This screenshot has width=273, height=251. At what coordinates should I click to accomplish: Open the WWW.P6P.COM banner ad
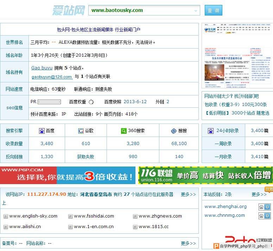point(68,175)
